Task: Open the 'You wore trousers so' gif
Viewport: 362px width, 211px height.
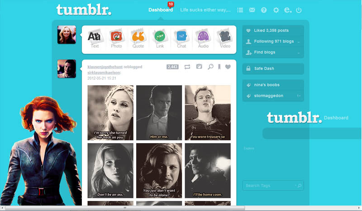Action: coord(208,113)
